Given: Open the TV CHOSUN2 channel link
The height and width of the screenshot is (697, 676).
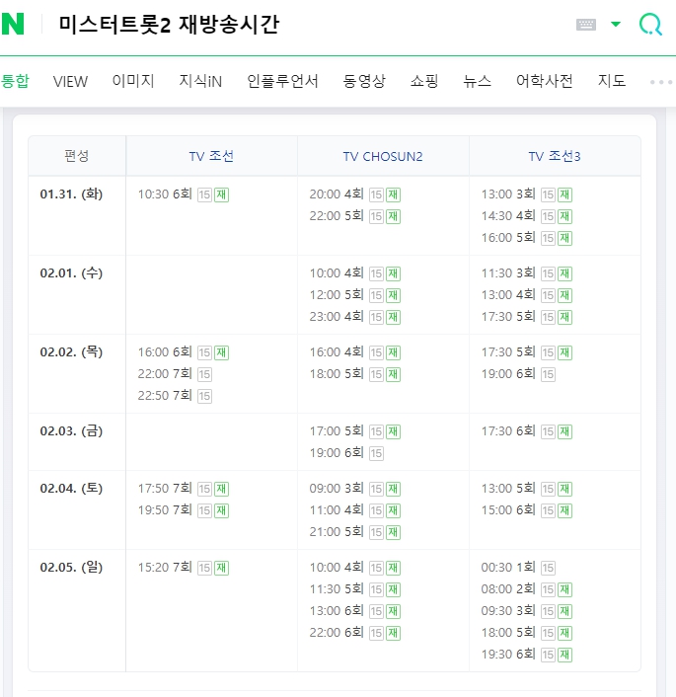Looking at the screenshot, I should pyautogui.click(x=383, y=156).
